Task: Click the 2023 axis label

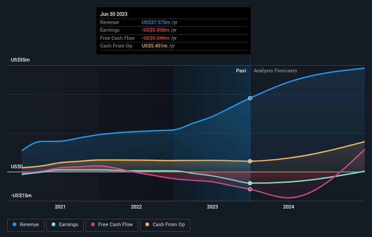Action: pos(213,207)
